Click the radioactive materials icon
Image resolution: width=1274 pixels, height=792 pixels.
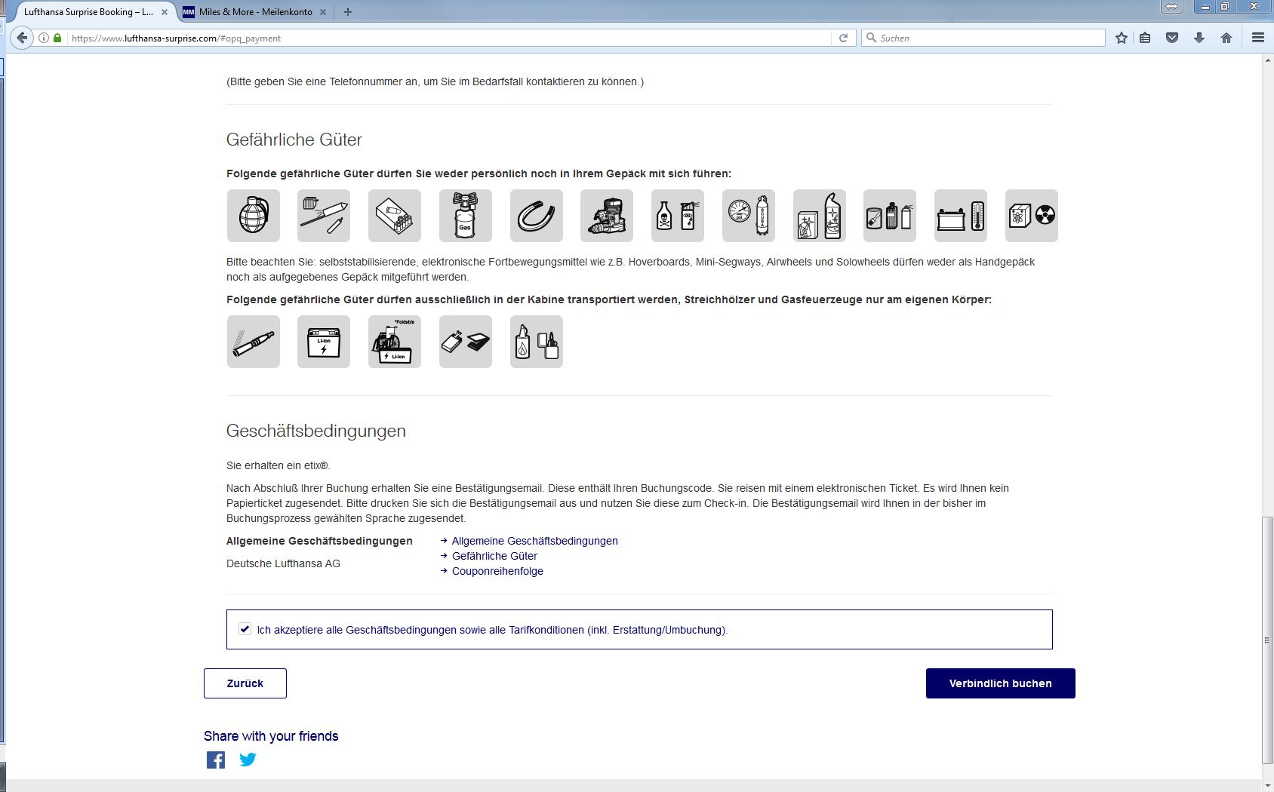(x=1031, y=216)
